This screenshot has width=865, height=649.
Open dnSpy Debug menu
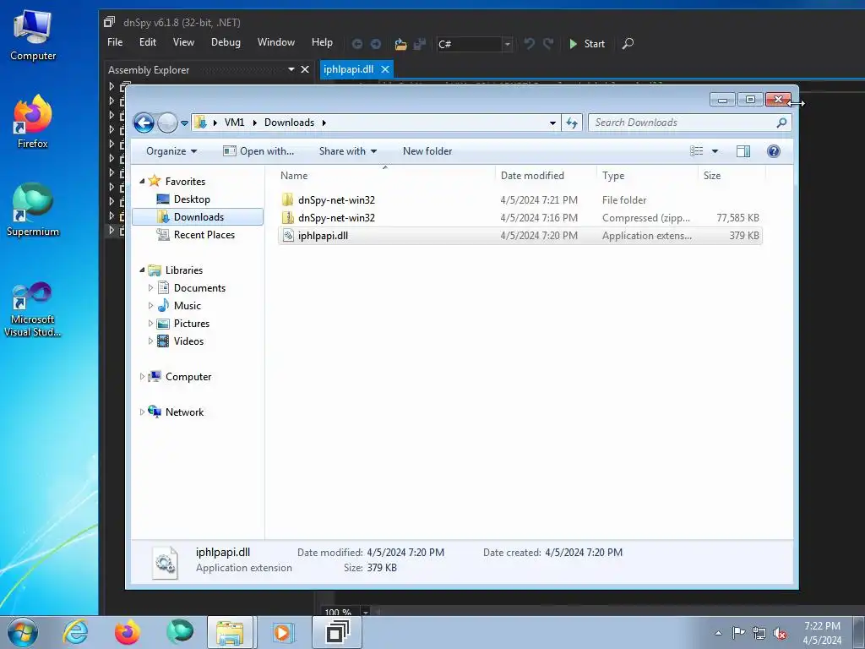(226, 42)
